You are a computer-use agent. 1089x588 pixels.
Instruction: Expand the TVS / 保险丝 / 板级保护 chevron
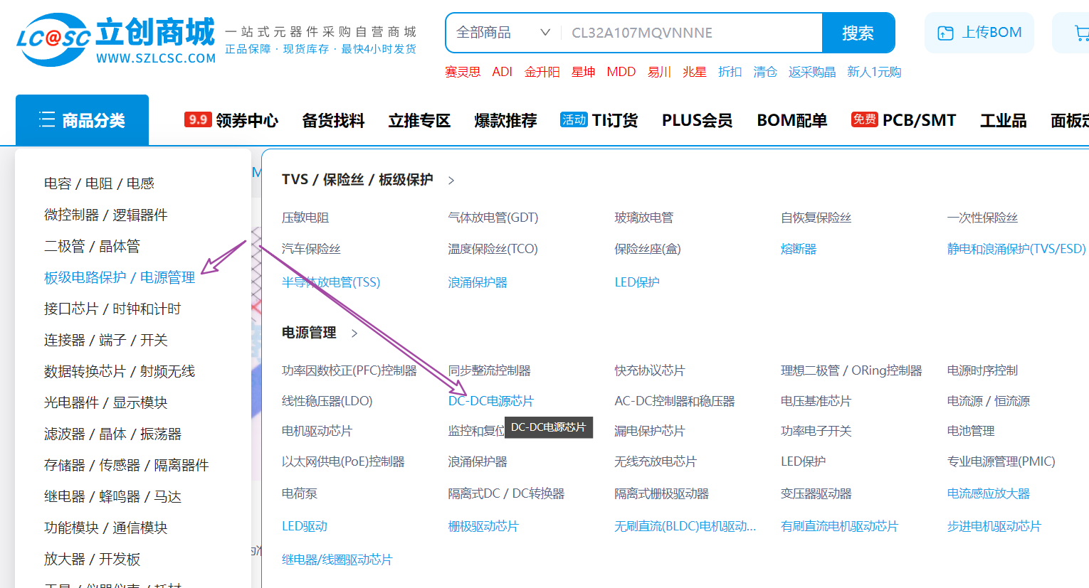pyautogui.click(x=451, y=181)
